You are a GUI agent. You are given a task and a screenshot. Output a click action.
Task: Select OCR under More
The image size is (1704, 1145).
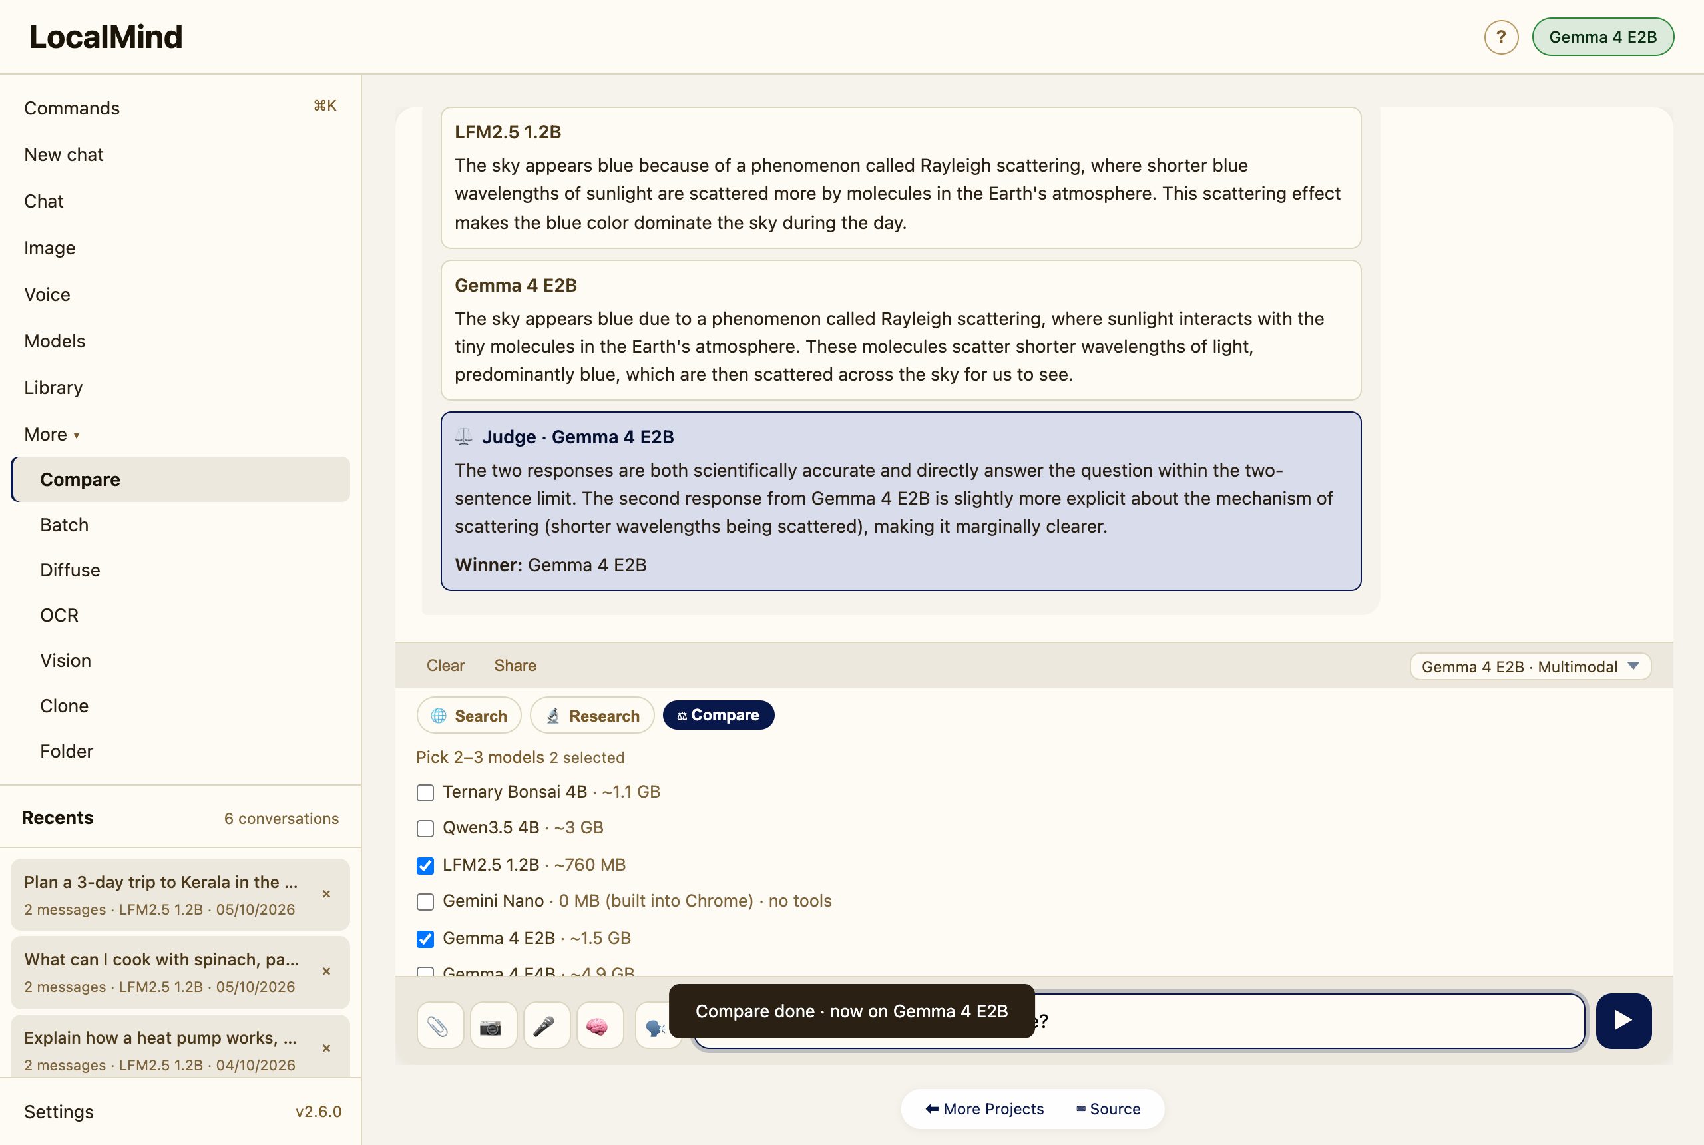click(x=180, y=616)
